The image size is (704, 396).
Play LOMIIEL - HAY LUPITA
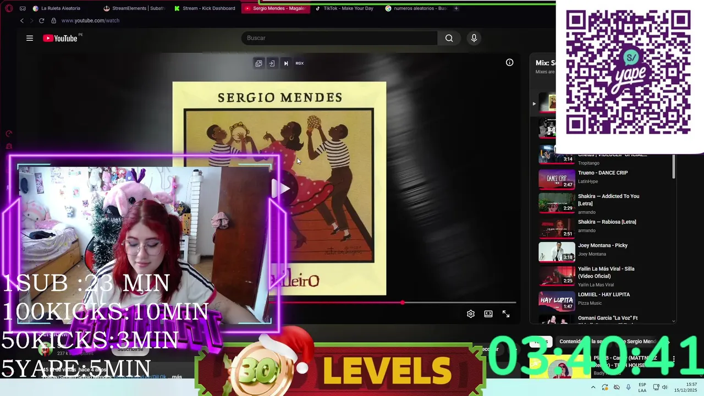coord(604,294)
